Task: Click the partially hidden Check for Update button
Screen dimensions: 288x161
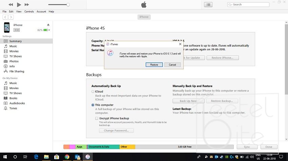Action: click(x=194, y=58)
